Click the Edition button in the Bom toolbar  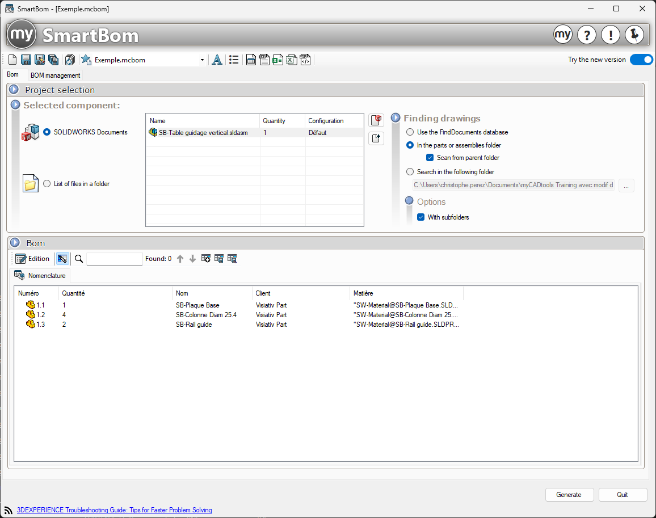[32, 259]
